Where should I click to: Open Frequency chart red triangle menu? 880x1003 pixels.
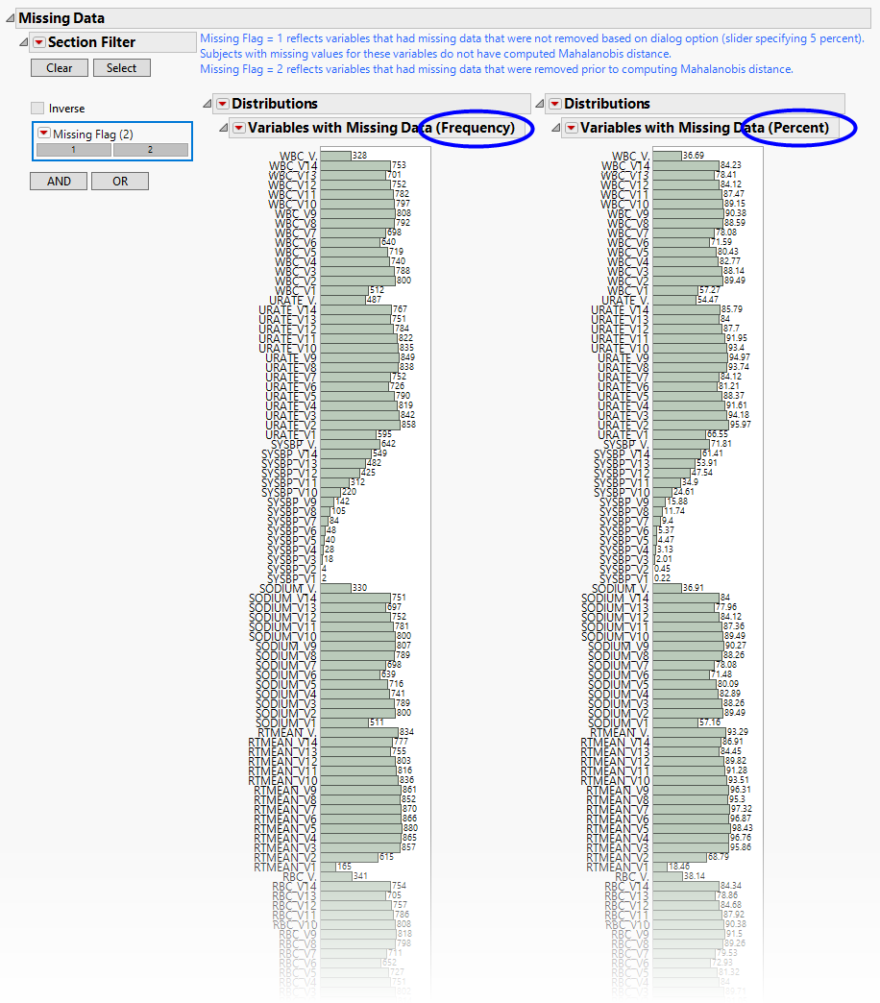coord(238,128)
